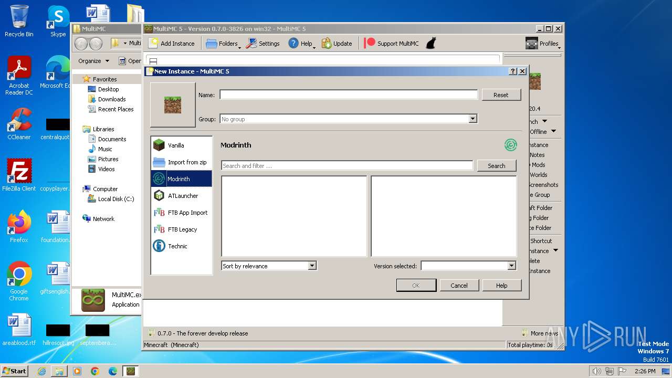Image resolution: width=672 pixels, height=378 pixels.
Task: Open the ATLauncher modpack source
Action: coord(181,196)
